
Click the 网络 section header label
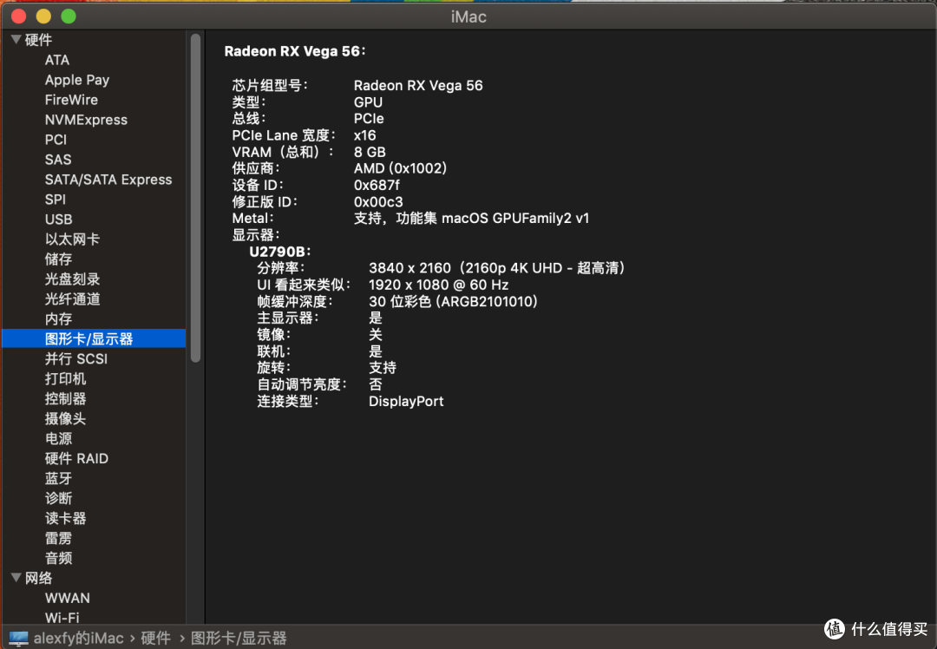pyautogui.click(x=38, y=577)
